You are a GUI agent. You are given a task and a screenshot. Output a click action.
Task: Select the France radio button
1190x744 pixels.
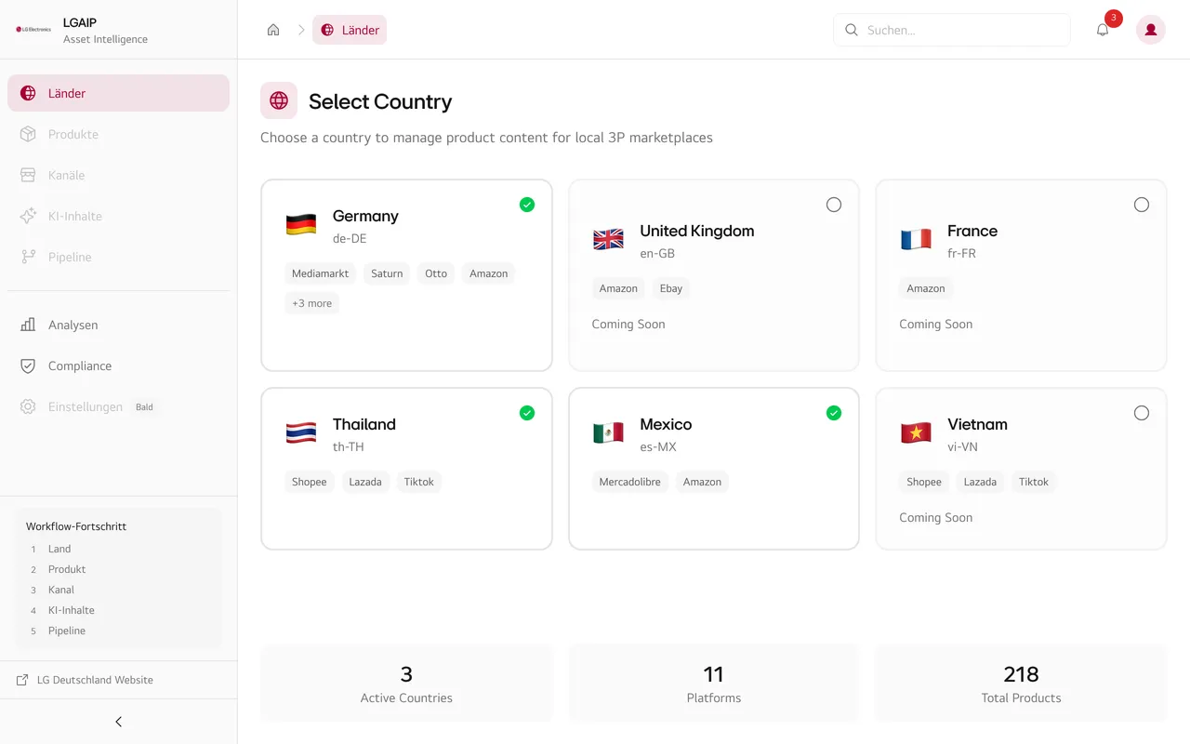tap(1142, 205)
